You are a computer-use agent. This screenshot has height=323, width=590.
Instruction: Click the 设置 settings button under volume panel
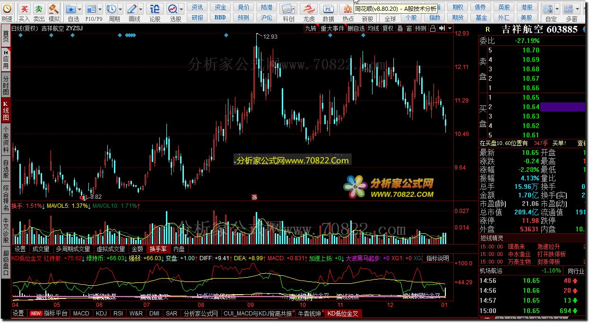click(x=20, y=249)
